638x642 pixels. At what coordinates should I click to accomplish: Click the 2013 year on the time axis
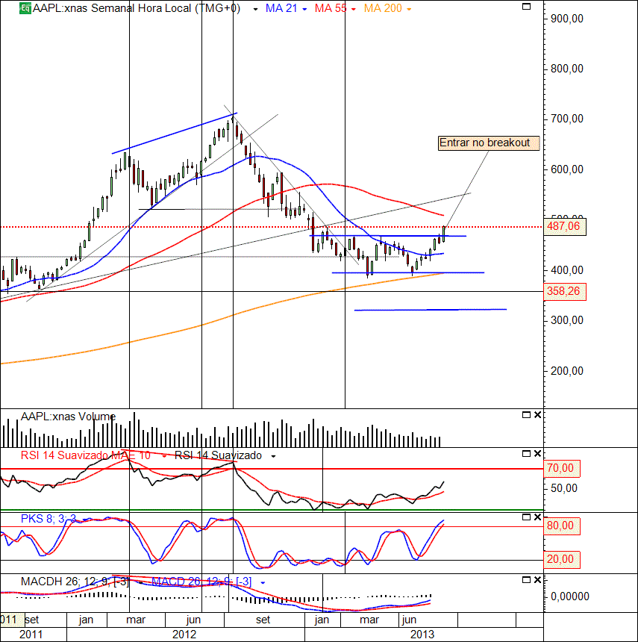422,635
